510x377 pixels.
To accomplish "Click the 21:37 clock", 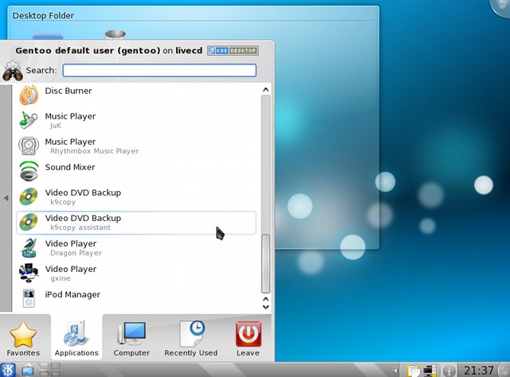I will 478,370.
